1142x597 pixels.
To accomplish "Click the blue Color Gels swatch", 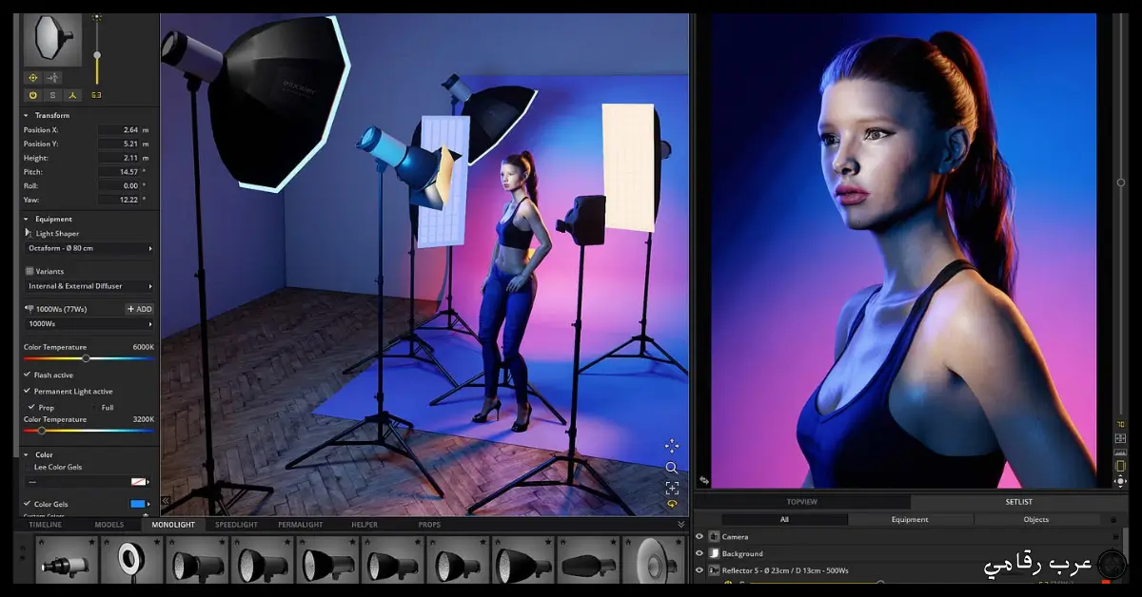I will [137, 504].
